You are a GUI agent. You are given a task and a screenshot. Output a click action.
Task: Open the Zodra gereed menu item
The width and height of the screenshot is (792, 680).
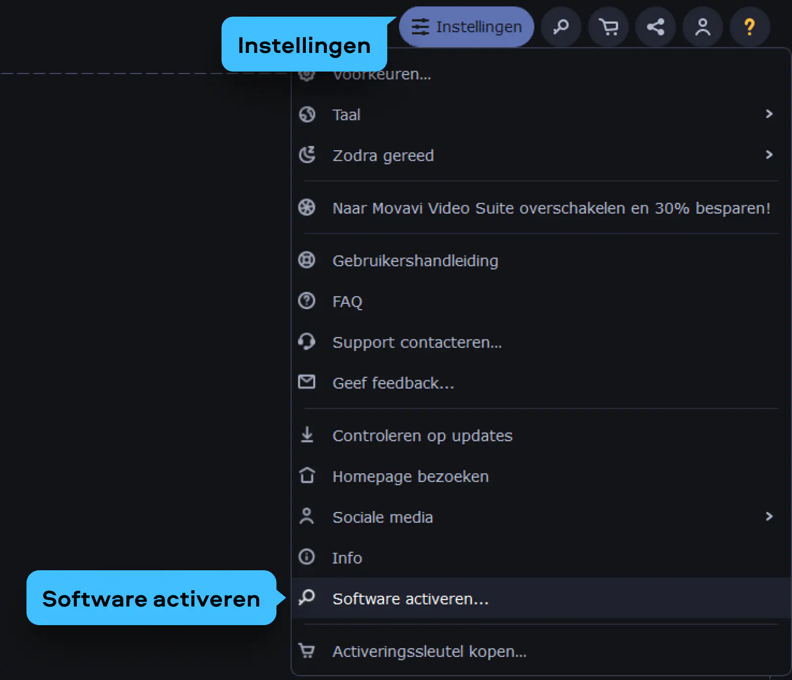point(541,155)
